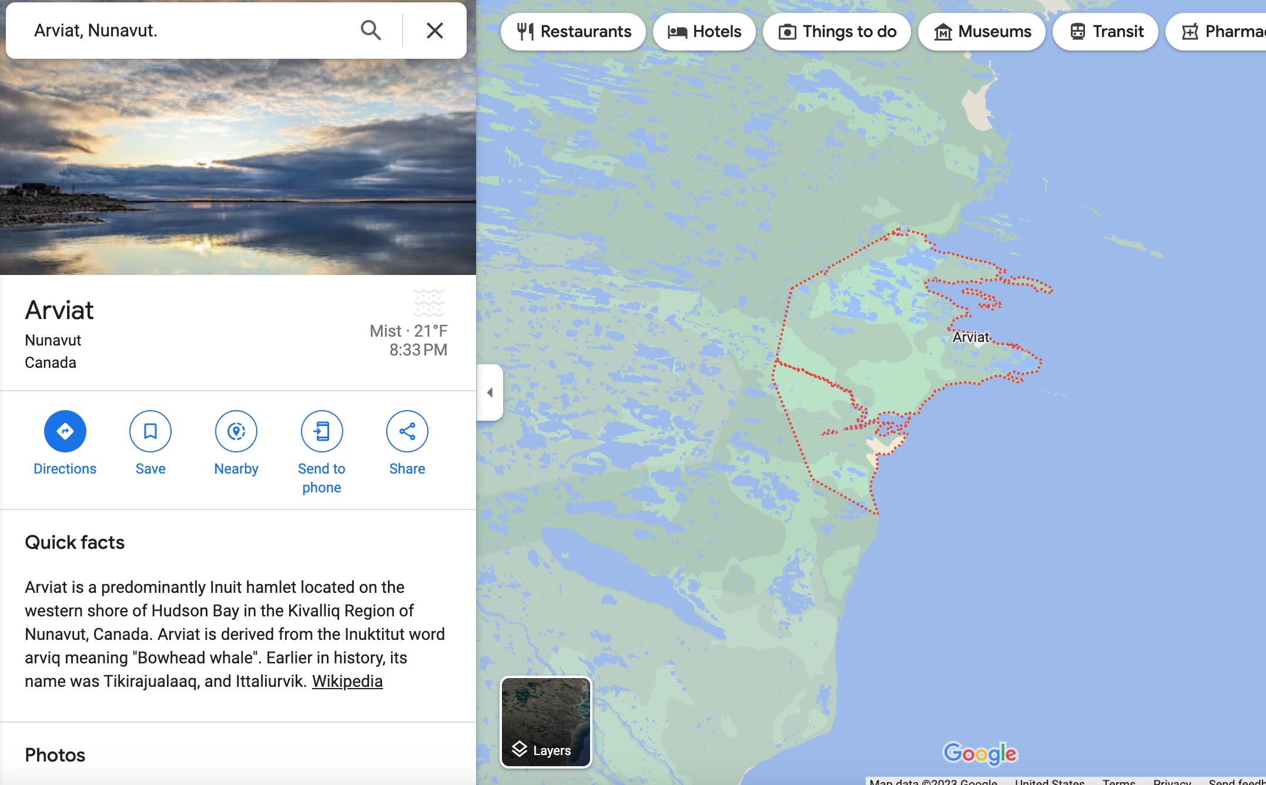Save Arviat with the bookmark icon
The width and height of the screenshot is (1266, 785).
[150, 431]
